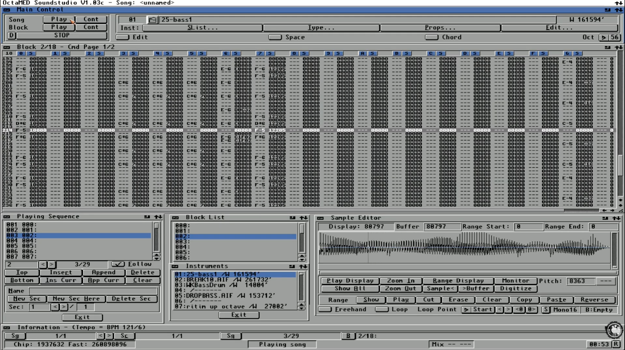
Task: Toggle the Follow checkbox in Playing Sequence
Action: 118,264
